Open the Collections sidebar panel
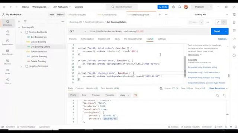Image resolution: width=238 pixels, height=133 pixels. (x=7, y=23)
